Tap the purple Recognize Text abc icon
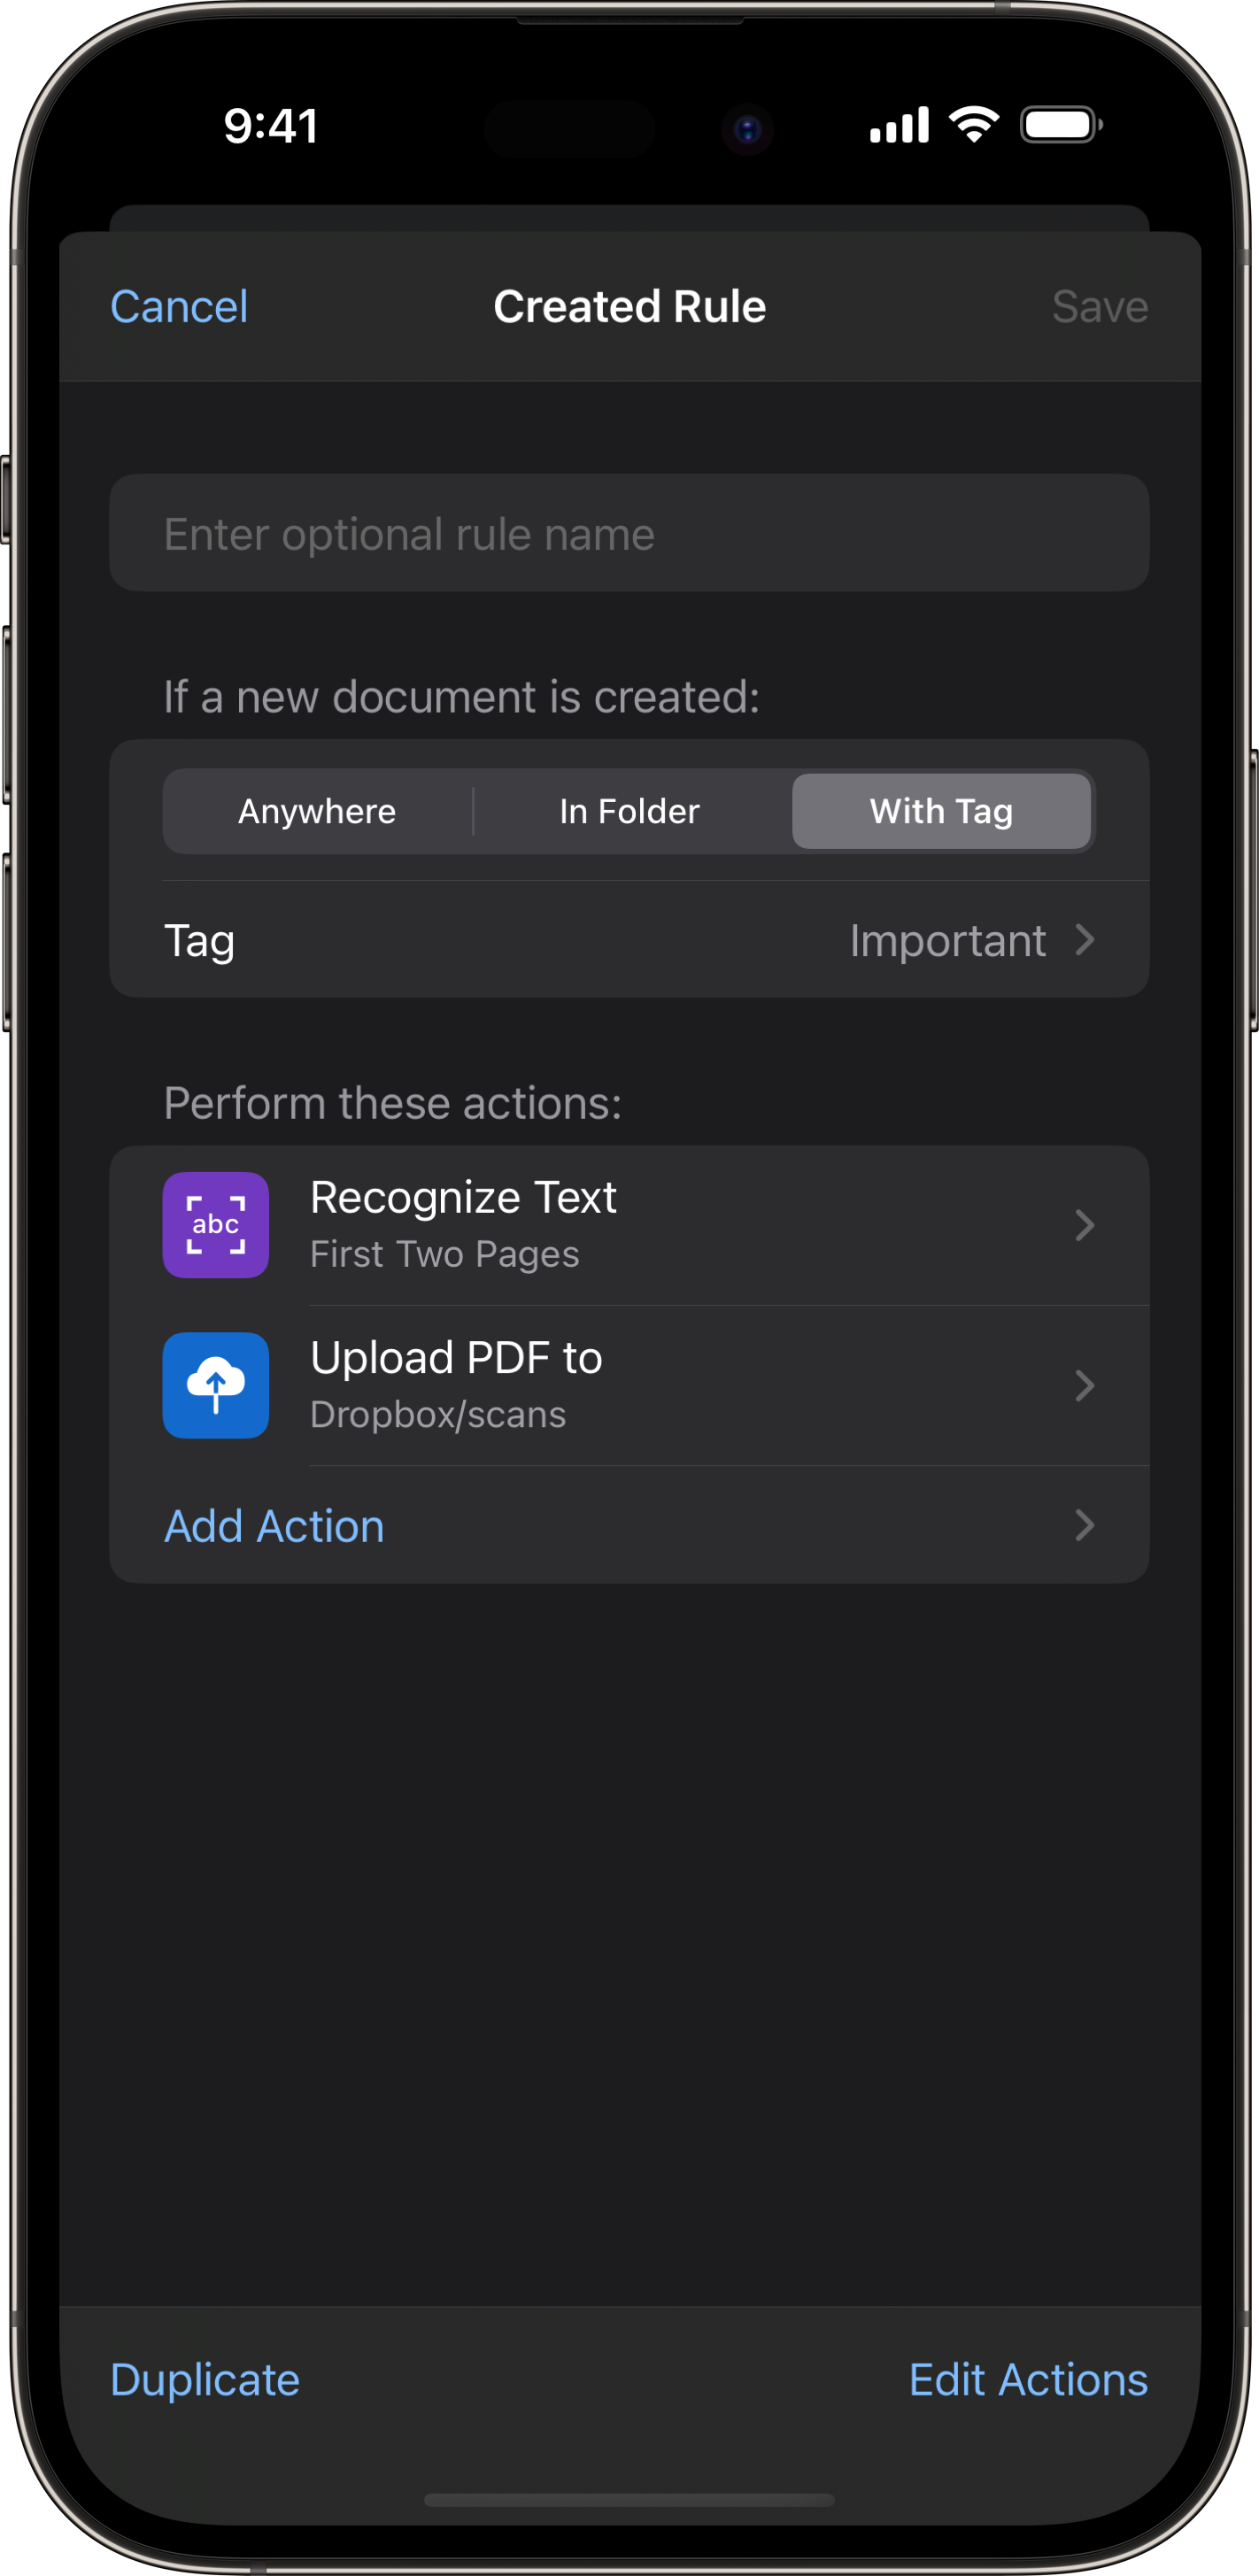The height and width of the screenshot is (2576, 1259). (215, 1224)
